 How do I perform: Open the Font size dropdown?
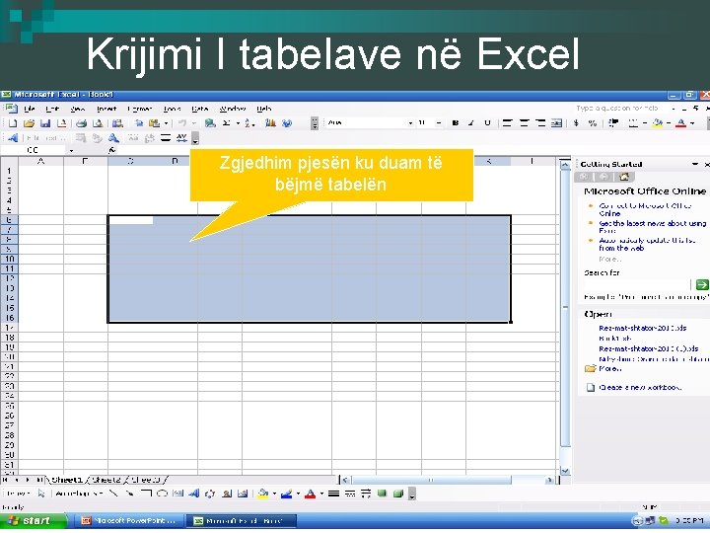point(438,122)
